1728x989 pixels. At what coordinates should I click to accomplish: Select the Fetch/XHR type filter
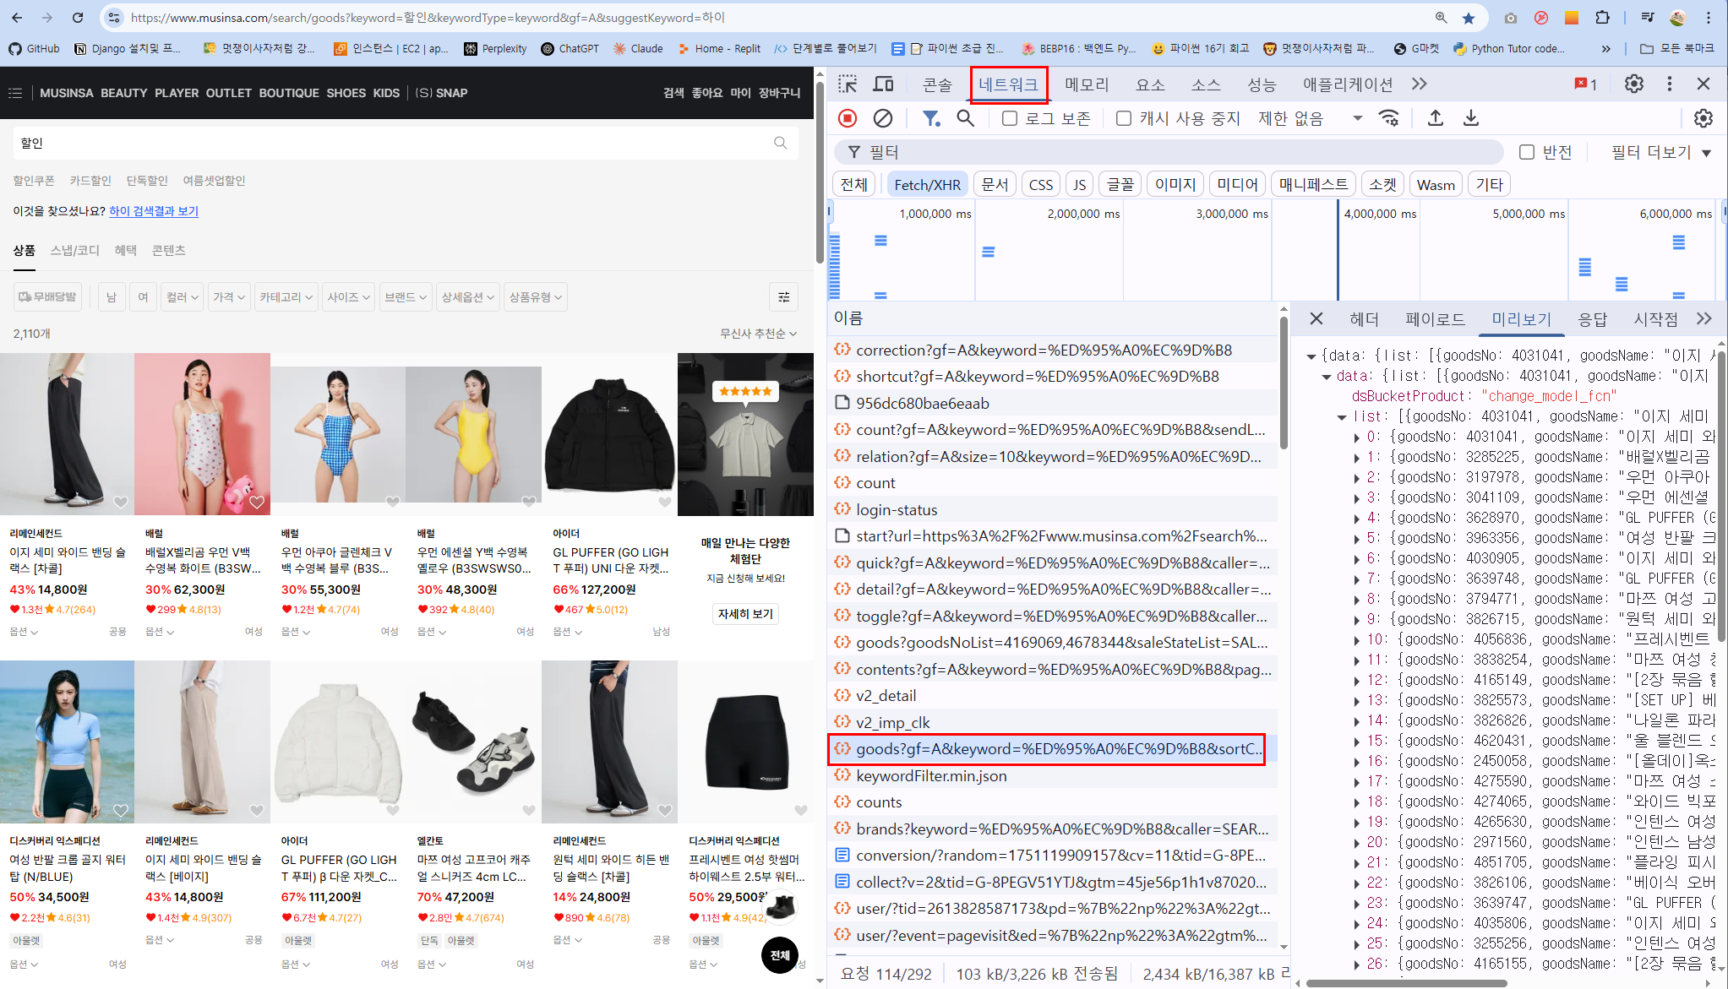pos(927,184)
